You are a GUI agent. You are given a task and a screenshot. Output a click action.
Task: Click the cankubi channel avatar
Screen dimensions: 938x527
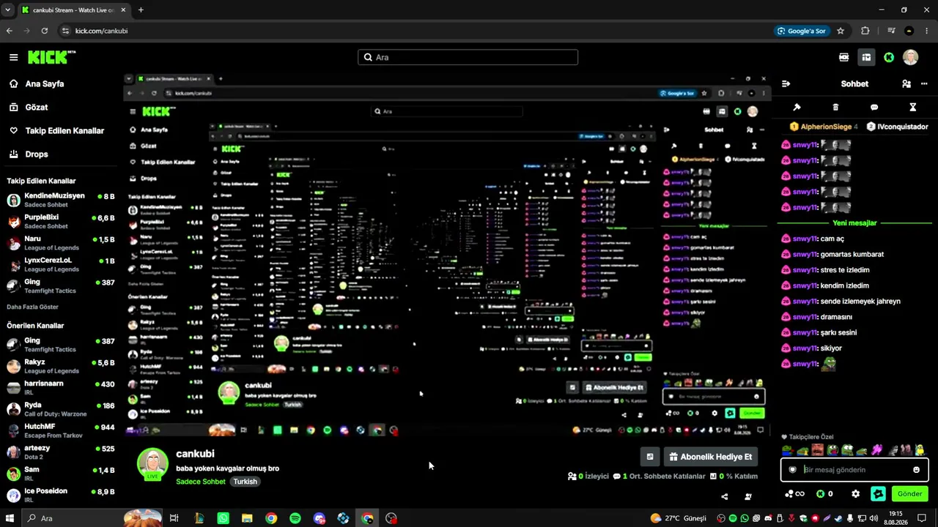coord(152,464)
